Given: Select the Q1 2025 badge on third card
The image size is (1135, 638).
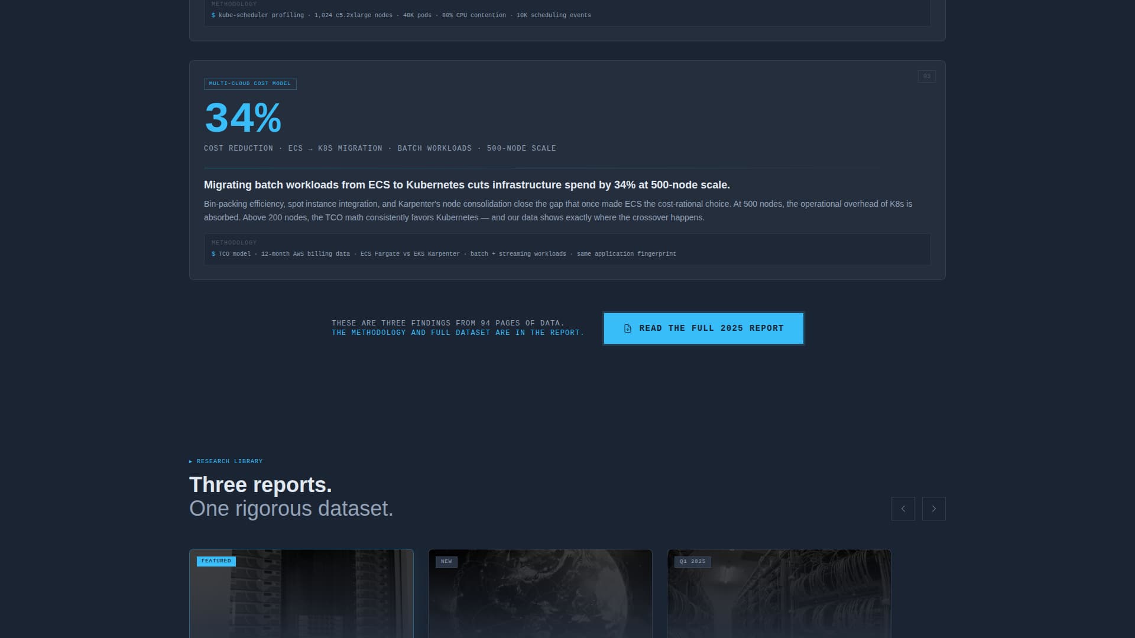Looking at the screenshot, I should click(692, 562).
